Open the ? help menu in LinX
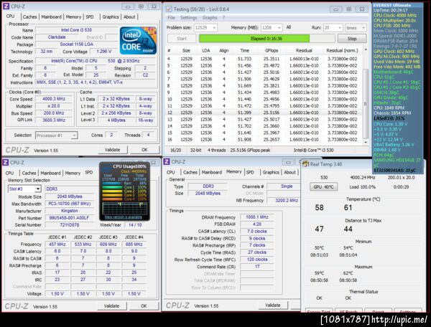This screenshot has height=327, width=431. click(223, 17)
